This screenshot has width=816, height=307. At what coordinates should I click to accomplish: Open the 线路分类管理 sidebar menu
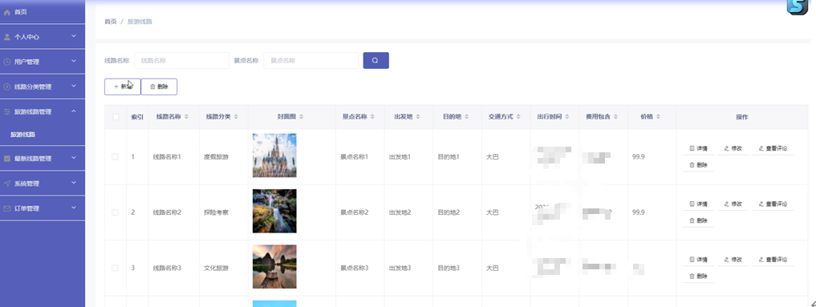coord(43,87)
